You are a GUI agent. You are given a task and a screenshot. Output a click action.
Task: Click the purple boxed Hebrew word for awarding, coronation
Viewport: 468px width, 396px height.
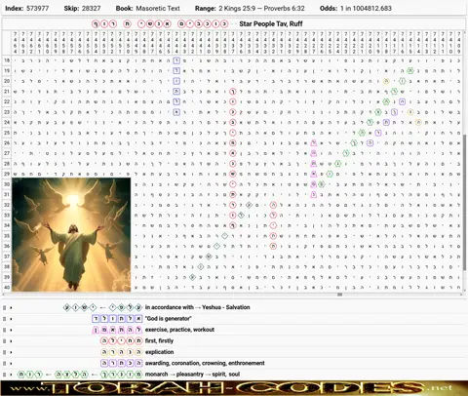(121, 363)
